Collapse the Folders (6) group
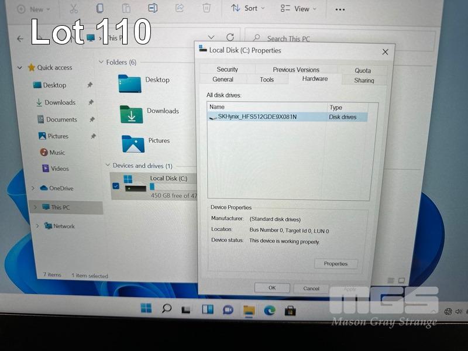This screenshot has height=351, width=468. pos(101,62)
